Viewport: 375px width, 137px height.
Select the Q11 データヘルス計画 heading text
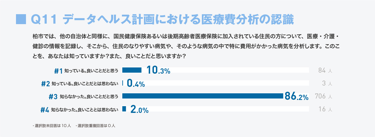pyautogui.click(x=162, y=19)
